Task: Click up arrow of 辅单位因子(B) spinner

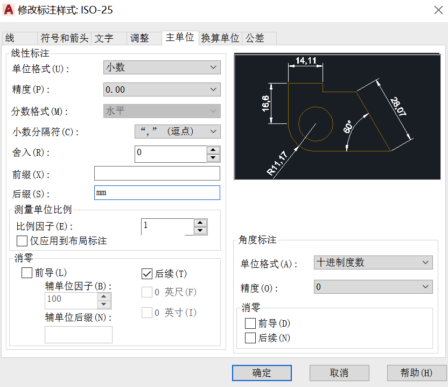Action: pos(104,297)
